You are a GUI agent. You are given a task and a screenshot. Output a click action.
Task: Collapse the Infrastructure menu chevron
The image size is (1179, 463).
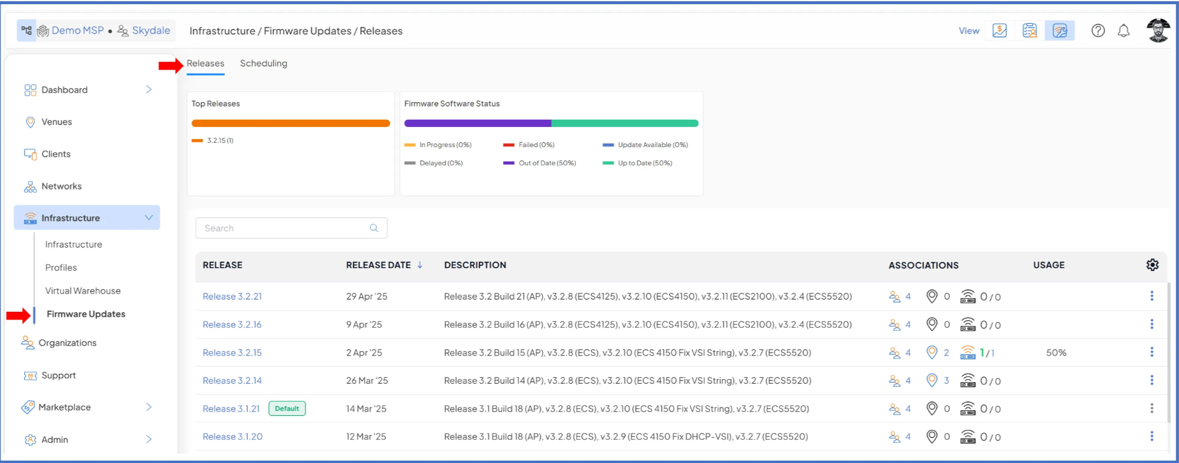149,217
